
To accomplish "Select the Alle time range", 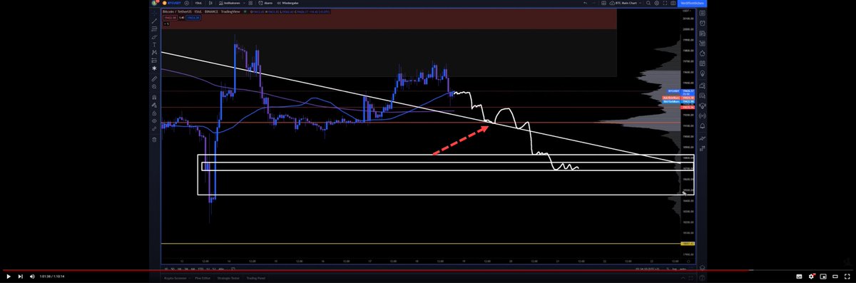I will 221,269.
